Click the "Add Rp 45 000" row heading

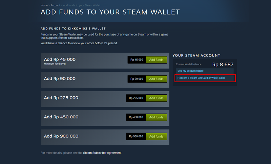click(60, 59)
